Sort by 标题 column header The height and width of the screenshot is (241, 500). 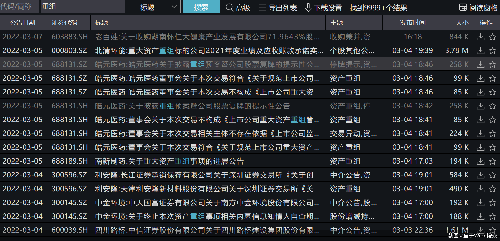(208, 22)
